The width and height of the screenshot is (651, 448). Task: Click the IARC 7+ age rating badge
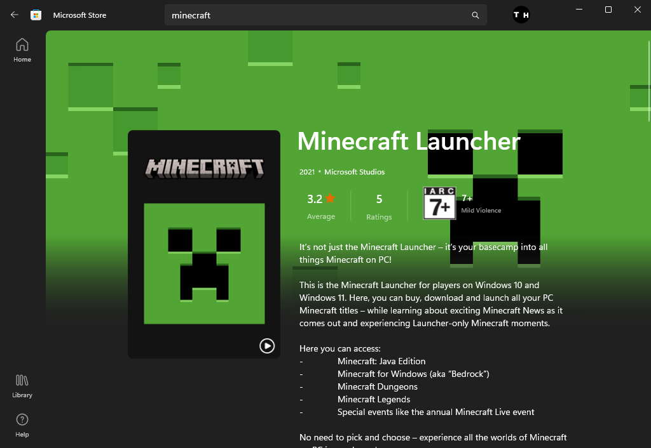tap(439, 204)
